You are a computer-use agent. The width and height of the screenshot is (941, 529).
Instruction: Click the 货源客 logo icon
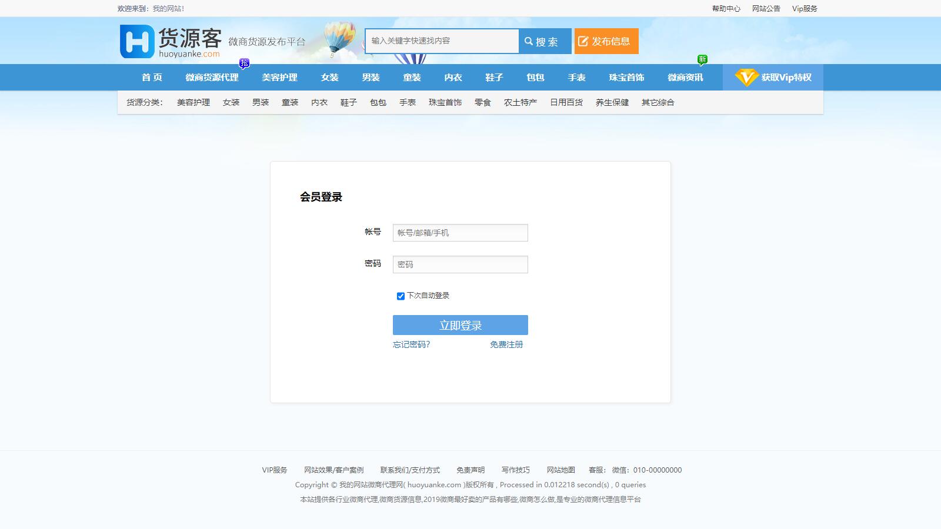(137, 41)
